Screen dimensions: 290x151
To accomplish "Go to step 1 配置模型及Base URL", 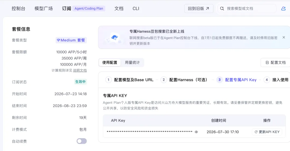I will click(x=129, y=80).
